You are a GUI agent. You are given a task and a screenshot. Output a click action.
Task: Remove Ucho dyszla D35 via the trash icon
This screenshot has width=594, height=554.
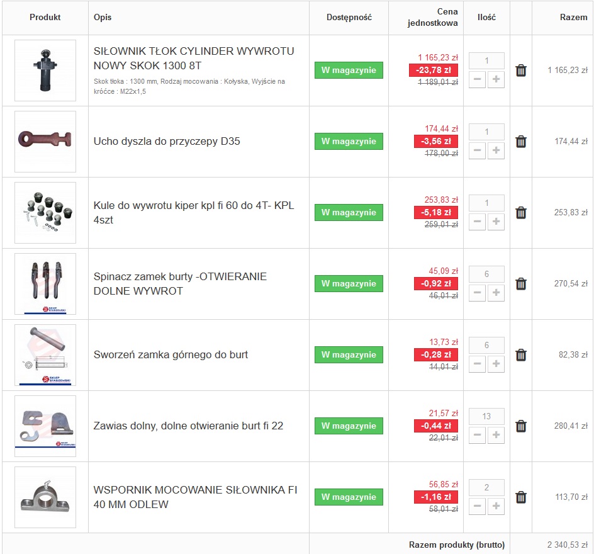pos(521,142)
